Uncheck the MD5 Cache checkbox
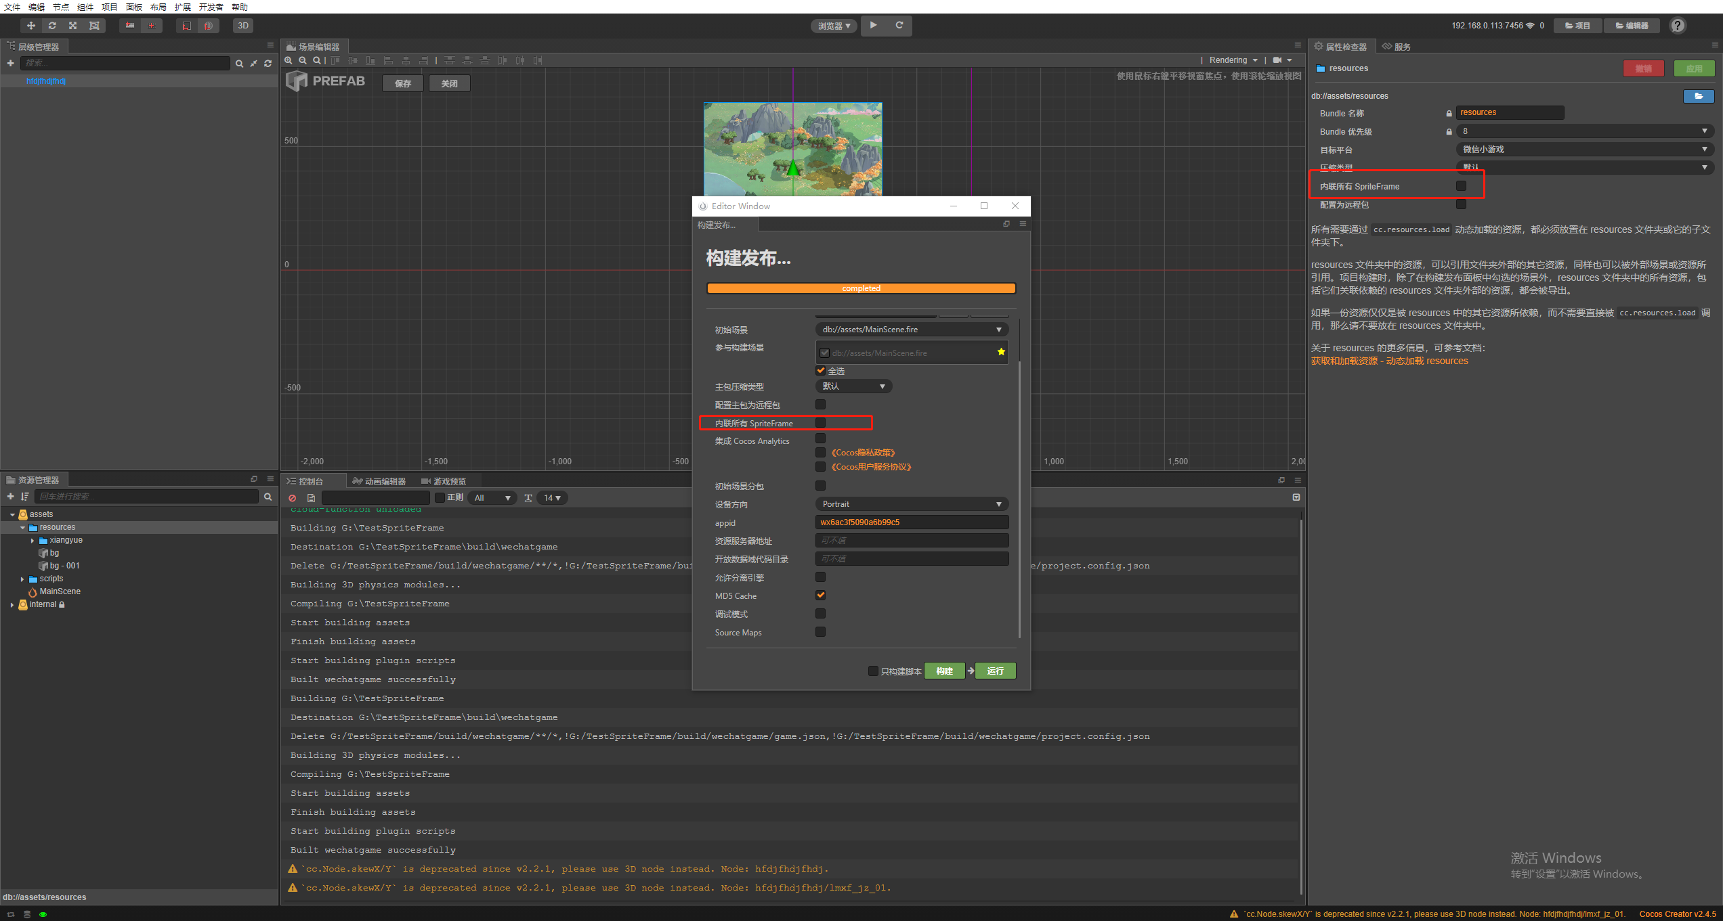Viewport: 1723px width, 921px height. tap(820, 596)
